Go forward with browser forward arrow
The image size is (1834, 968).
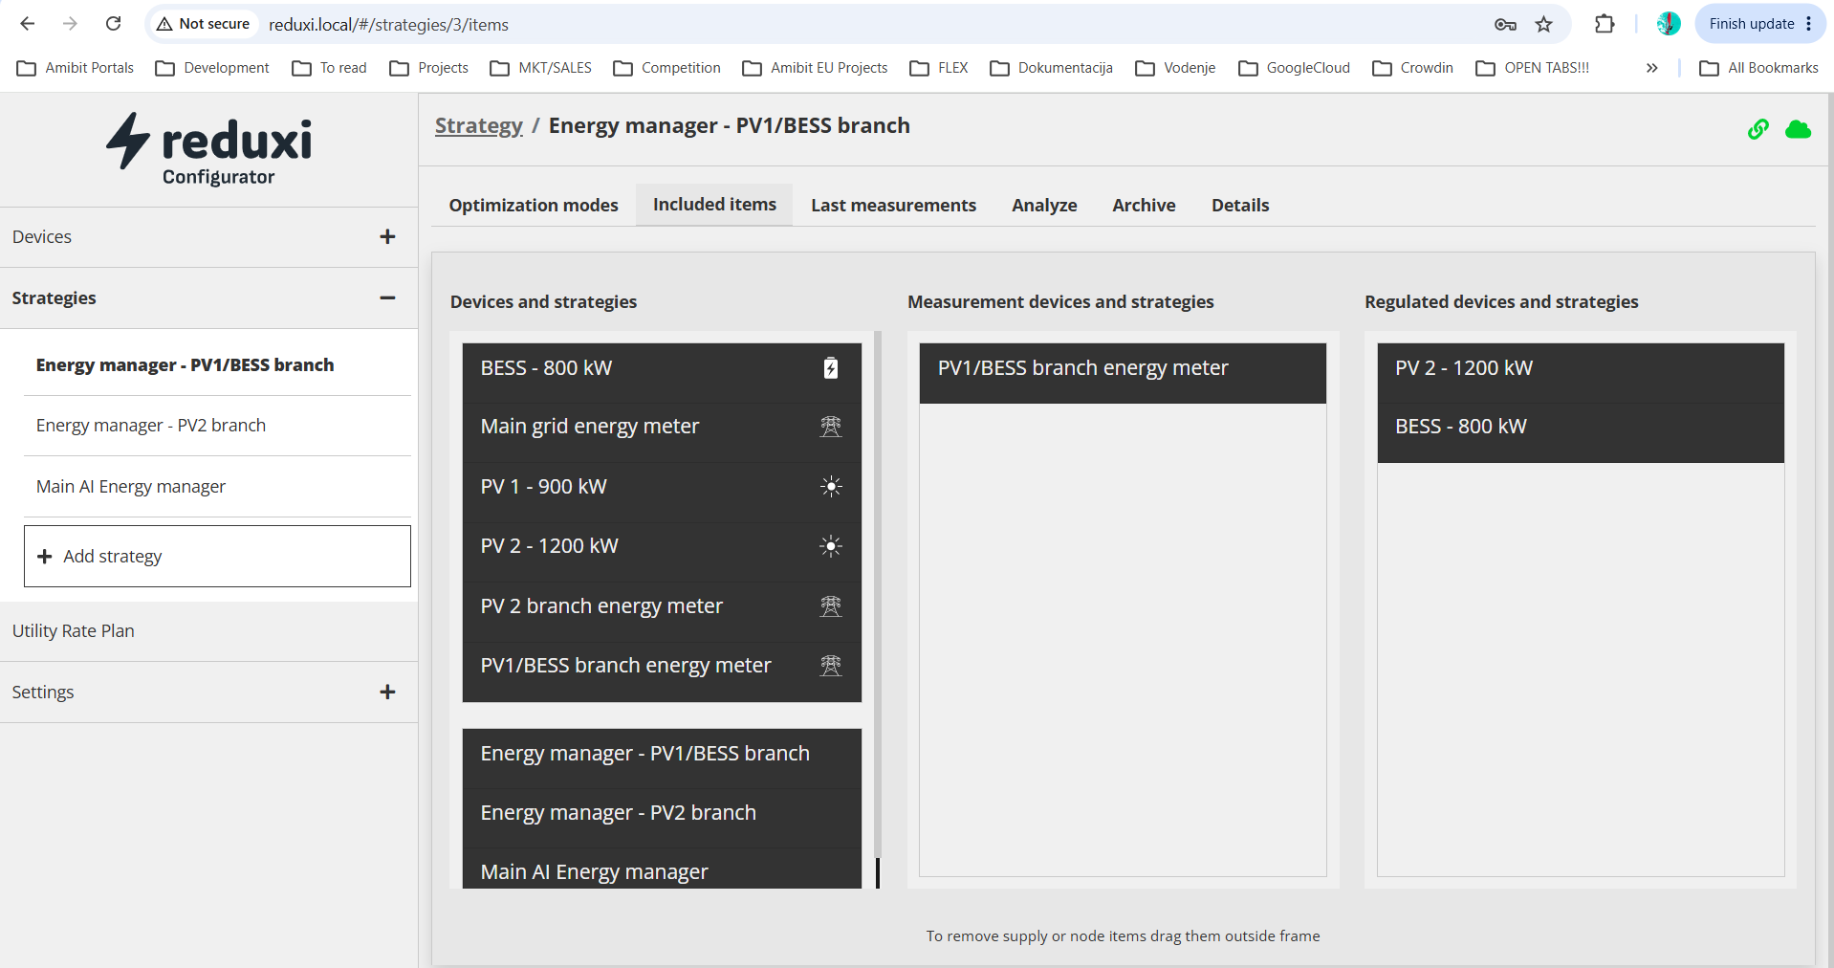click(x=70, y=24)
